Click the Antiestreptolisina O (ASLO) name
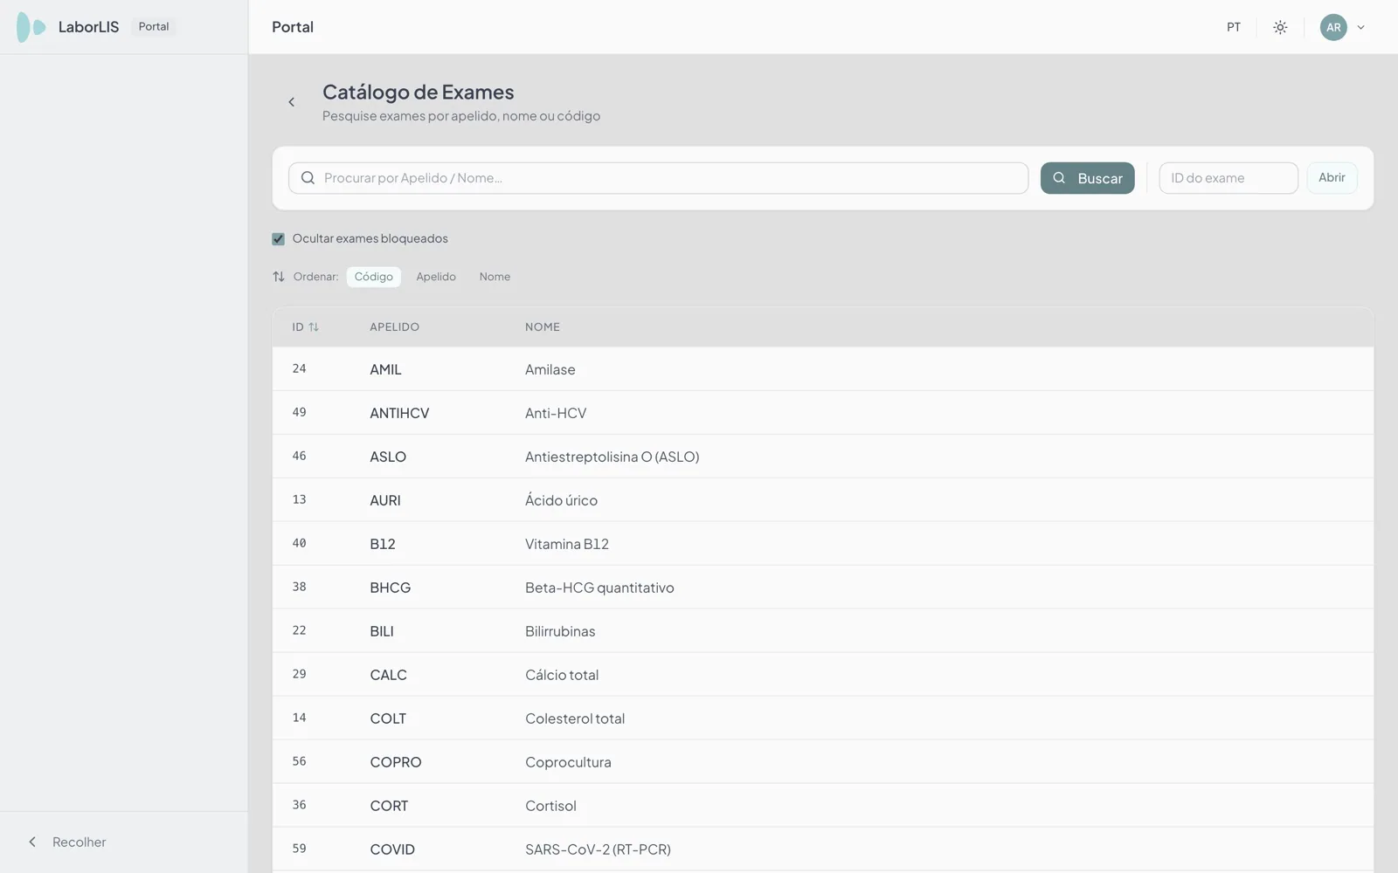 tap(612, 457)
